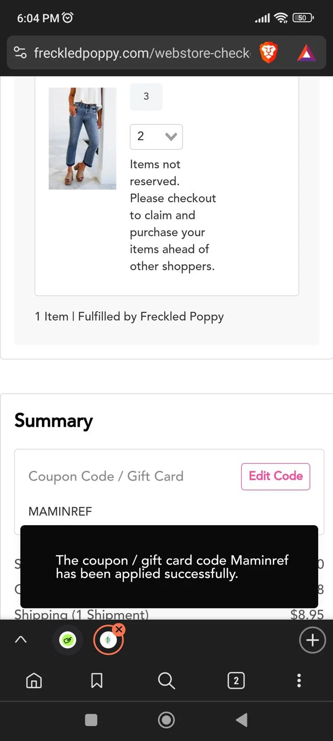Add a new tab with plus button
The width and height of the screenshot is (333, 741).
(x=312, y=640)
